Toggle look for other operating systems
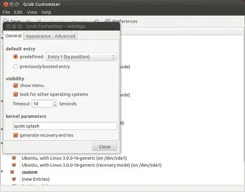 tap(15, 94)
